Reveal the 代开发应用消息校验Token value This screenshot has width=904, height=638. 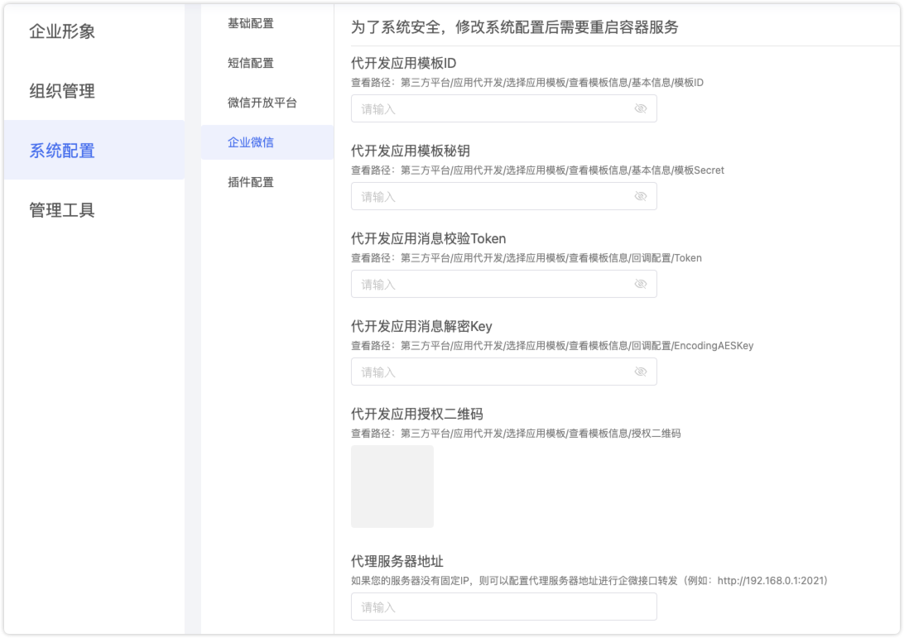(640, 285)
